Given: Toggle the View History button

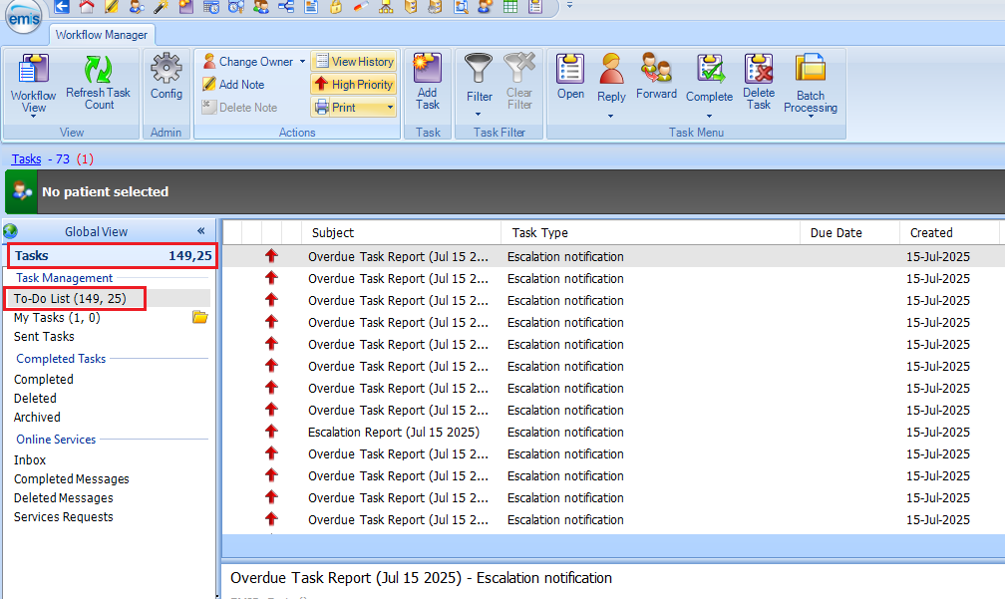Looking at the screenshot, I should tap(353, 62).
